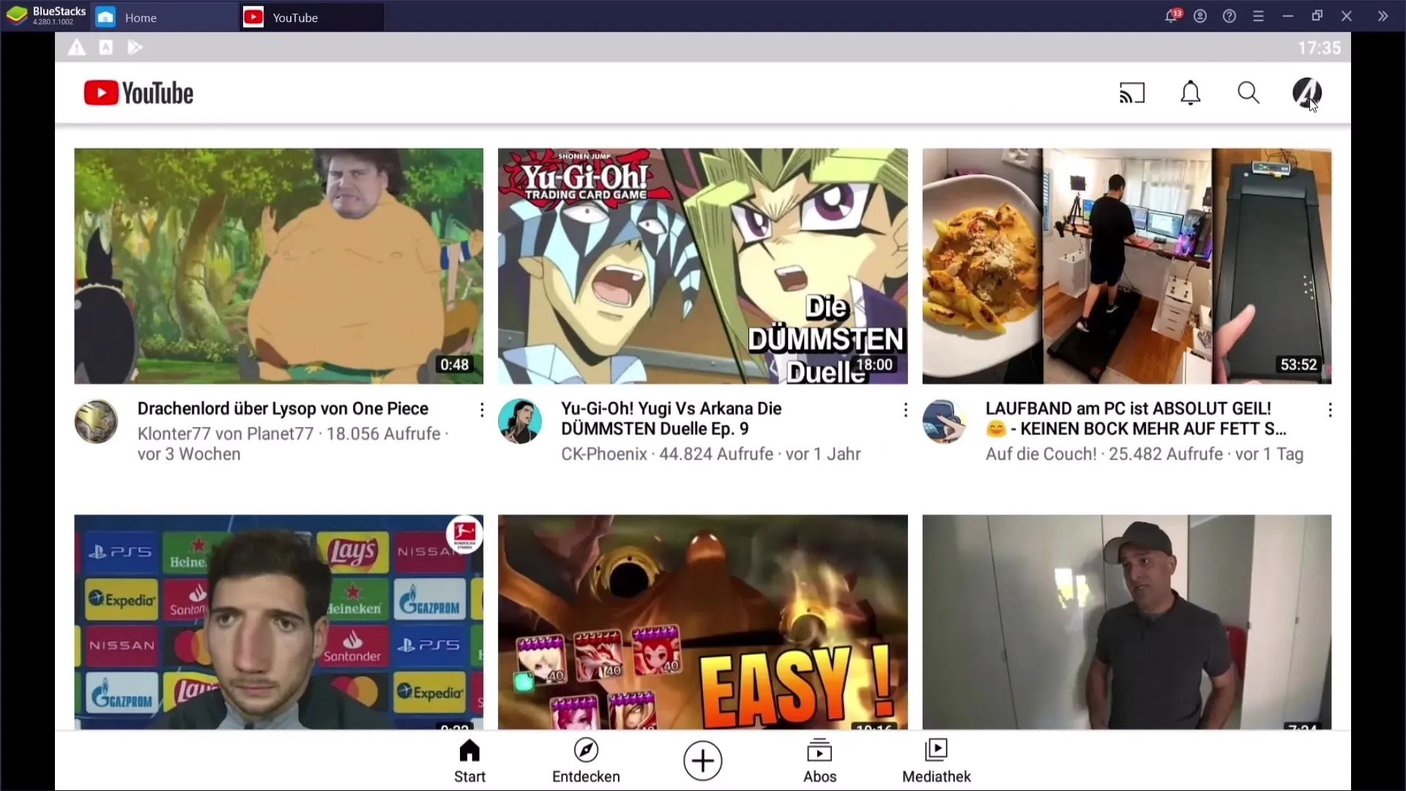Open options menu for Yu-Gi-Oh! Yugi Vs Arkana video

905,410
